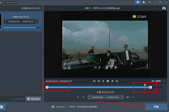Play the video preview
This screenshot has height=112, width=169.
pyautogui.click(x=103, y=81)
